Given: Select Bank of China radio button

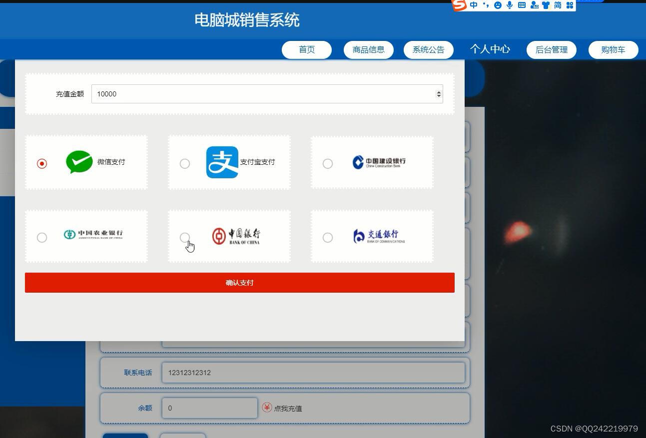Looking at the screenshot, I should pyautogui.click(x=185, y=237).
